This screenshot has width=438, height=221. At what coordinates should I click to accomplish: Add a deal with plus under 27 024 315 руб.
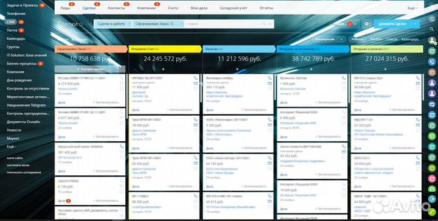[385, 69]
